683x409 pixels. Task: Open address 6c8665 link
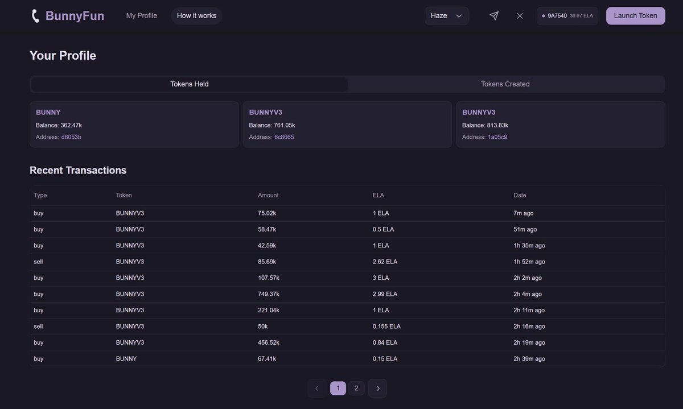pos(284,137)
